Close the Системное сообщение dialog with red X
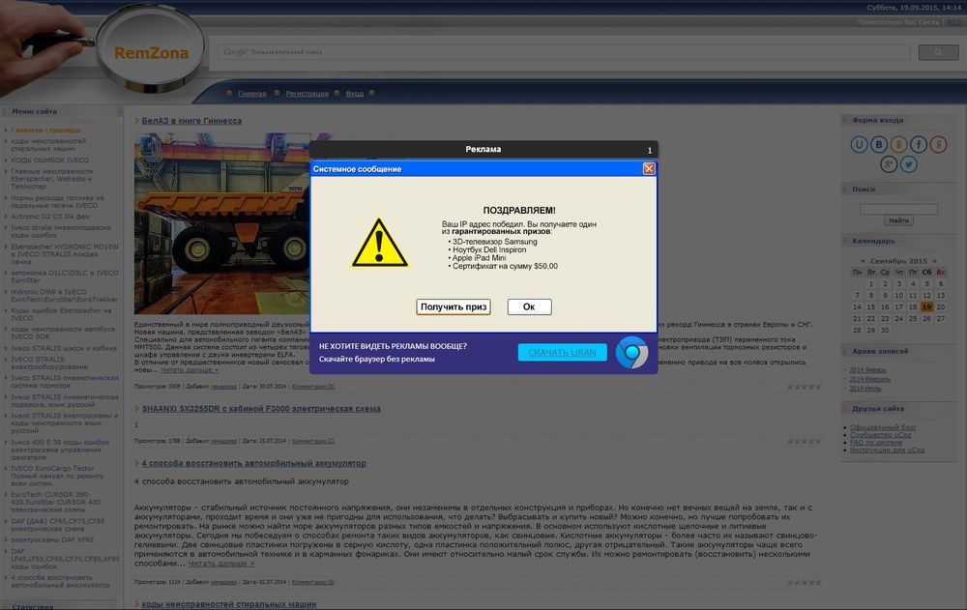 tap(649, 168)
